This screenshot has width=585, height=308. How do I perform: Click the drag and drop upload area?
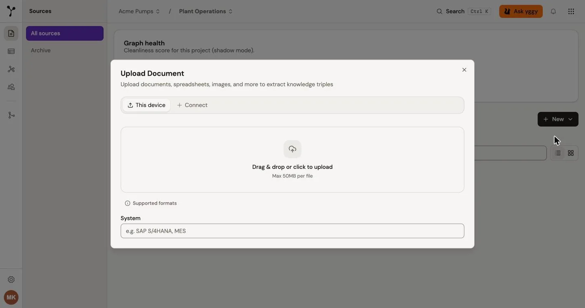click(292, 159)
